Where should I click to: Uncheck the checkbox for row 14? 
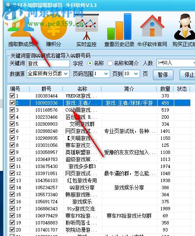coord(12,187)
